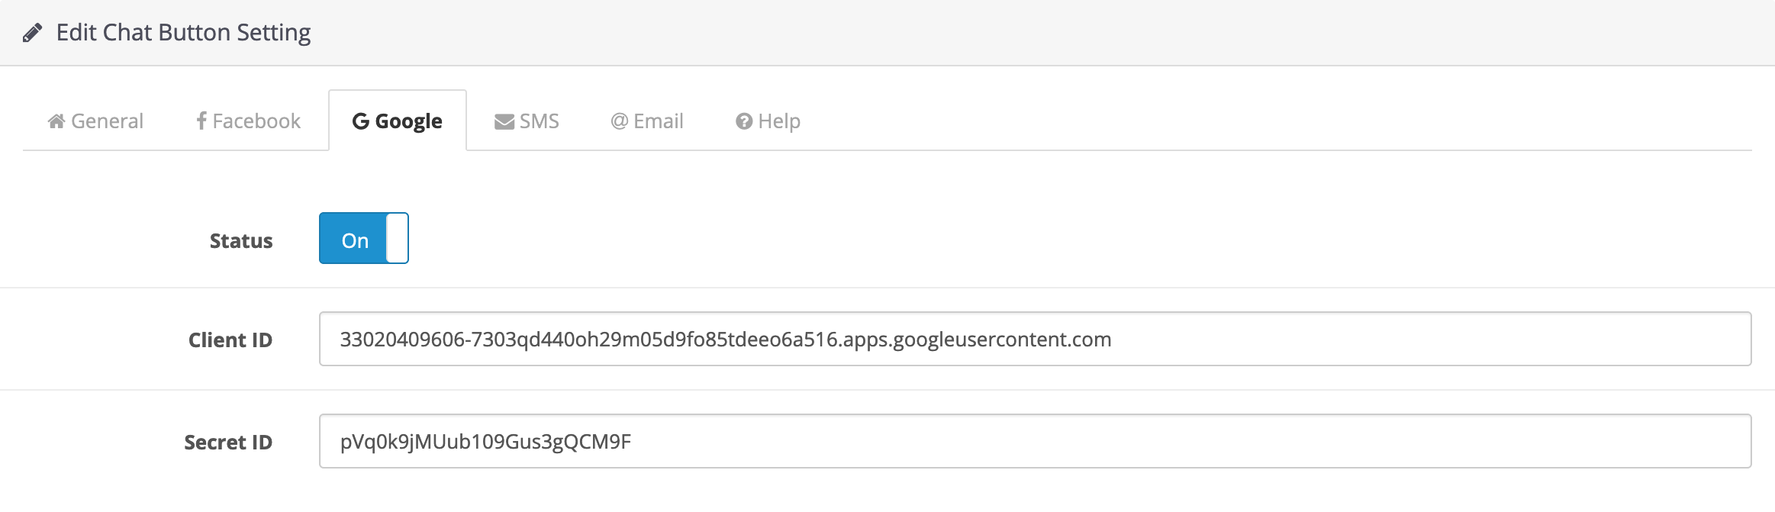Click the white handle of Status switch
This screenshot has height=512, width=1775.
397,239
